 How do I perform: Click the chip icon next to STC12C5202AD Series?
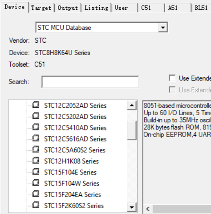pos(36,116)
